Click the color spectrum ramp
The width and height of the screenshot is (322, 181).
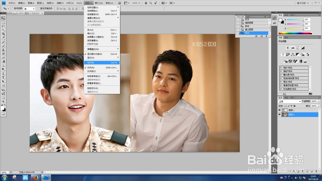(x=295, y=33)
